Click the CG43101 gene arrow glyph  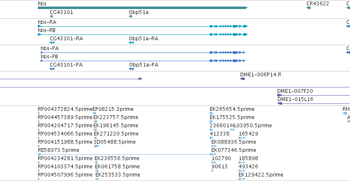click(51, 16)
